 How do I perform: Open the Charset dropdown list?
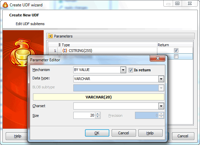161,106
